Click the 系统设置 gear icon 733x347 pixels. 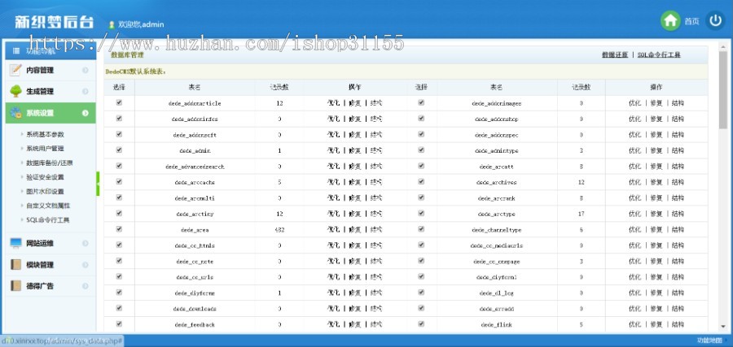16,112
